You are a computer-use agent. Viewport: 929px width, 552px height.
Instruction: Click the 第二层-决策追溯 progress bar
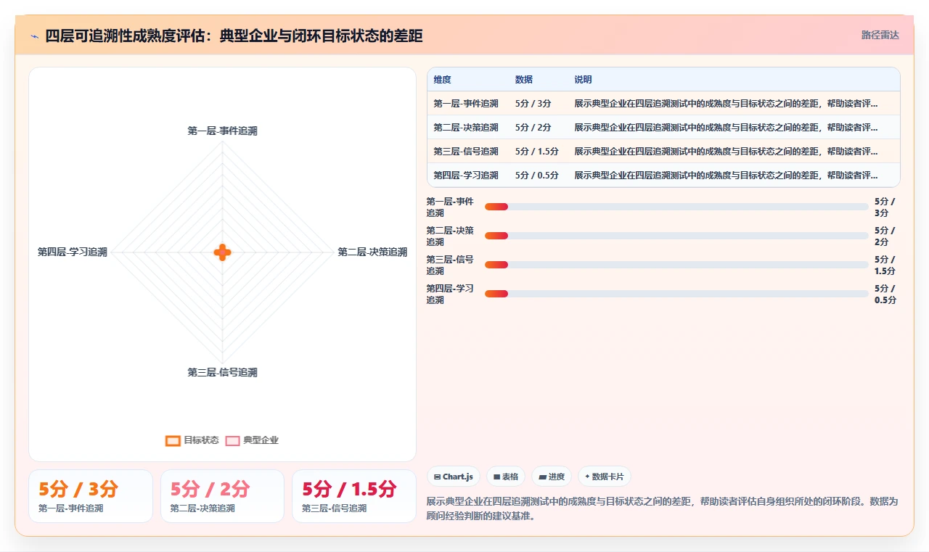click(x=676, y=236)
